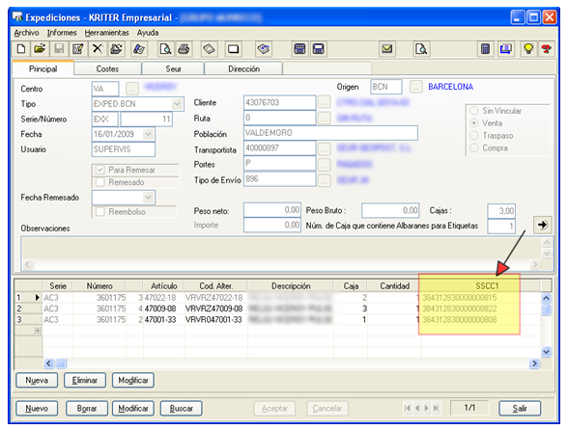
Task: Click the Buscar button
Action: 182,408
